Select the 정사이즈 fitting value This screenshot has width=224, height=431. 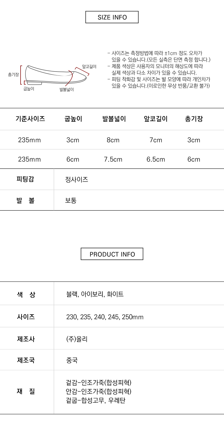pyautogui.click(x=77, y=180)
